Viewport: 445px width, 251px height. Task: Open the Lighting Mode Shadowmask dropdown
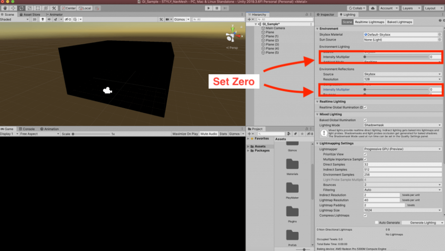(x=403, y=125)
